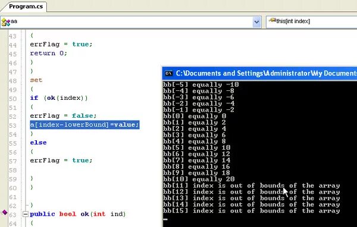Click line number 43 in the margin
The width and height of the screenshot is (357, 227).
(12, 36)
